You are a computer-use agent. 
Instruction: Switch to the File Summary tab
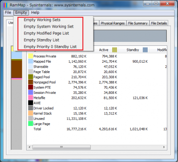tap(138, 23)
